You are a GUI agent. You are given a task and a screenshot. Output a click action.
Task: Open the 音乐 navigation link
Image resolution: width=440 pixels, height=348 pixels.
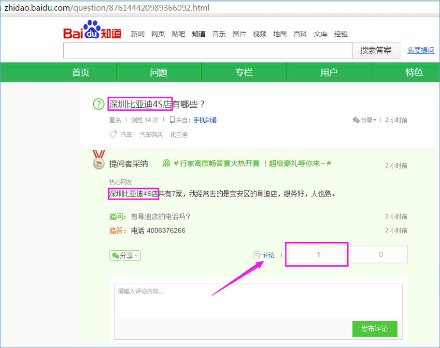coord(219,34)
